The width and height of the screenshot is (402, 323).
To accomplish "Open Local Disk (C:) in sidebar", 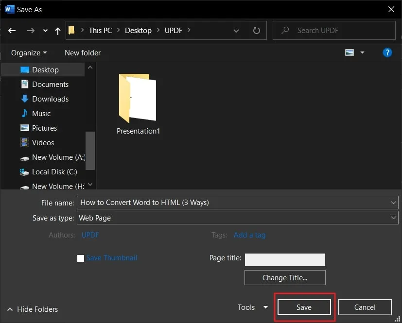I will coord(54,172).
